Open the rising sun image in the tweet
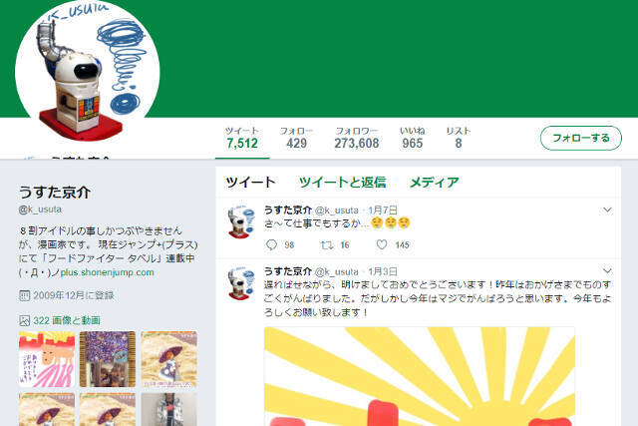This screenshot has height=426, width=638. click(419, 376)
